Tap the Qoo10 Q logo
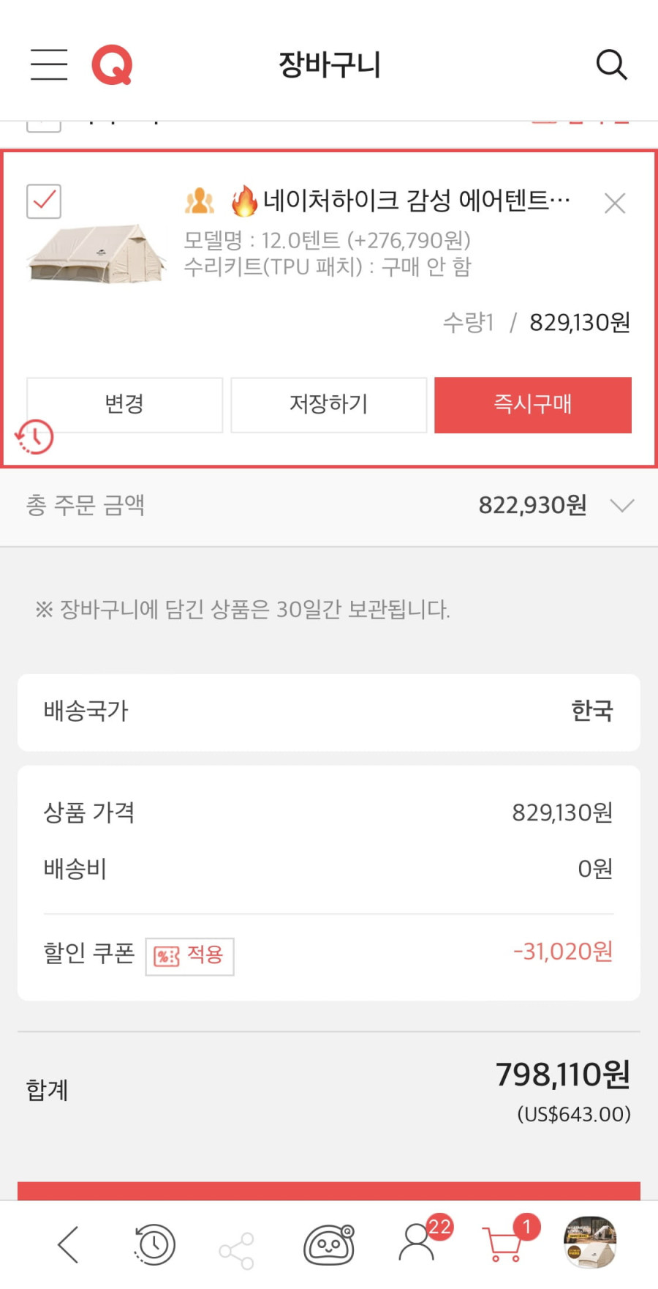 coord(112,64)
